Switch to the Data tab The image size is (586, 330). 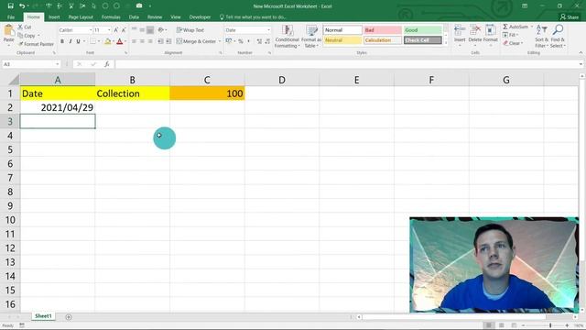(x=134, y=17)
